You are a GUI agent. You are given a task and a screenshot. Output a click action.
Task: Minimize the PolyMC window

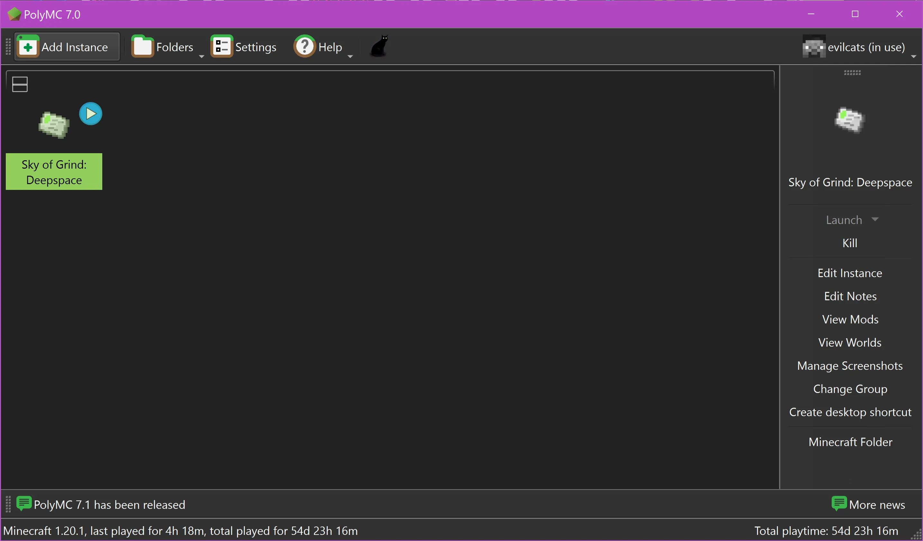pyautogui.click(x=811, y=14)
